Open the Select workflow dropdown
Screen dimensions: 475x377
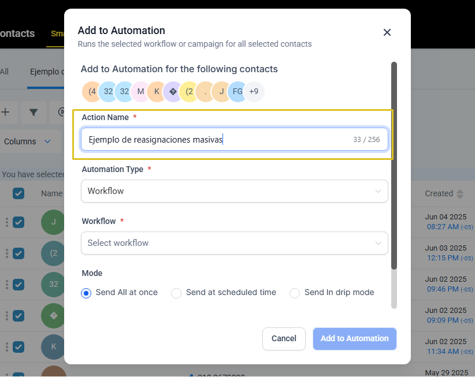[x=235, y=243]
